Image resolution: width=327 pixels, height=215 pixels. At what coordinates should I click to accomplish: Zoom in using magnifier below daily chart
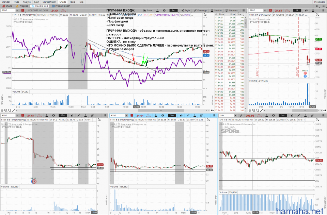[x=253, y=111]
